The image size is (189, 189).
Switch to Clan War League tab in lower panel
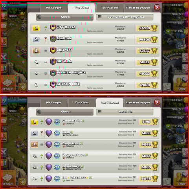pyautogui.click(x=138, y=103)
